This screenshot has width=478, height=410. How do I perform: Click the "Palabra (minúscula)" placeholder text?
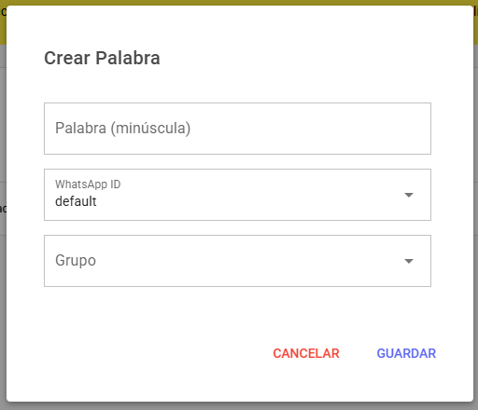123,129
